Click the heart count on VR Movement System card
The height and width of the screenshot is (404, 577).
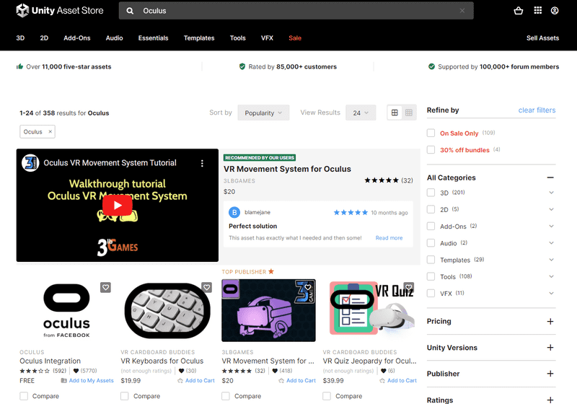[x=282, y=371]
